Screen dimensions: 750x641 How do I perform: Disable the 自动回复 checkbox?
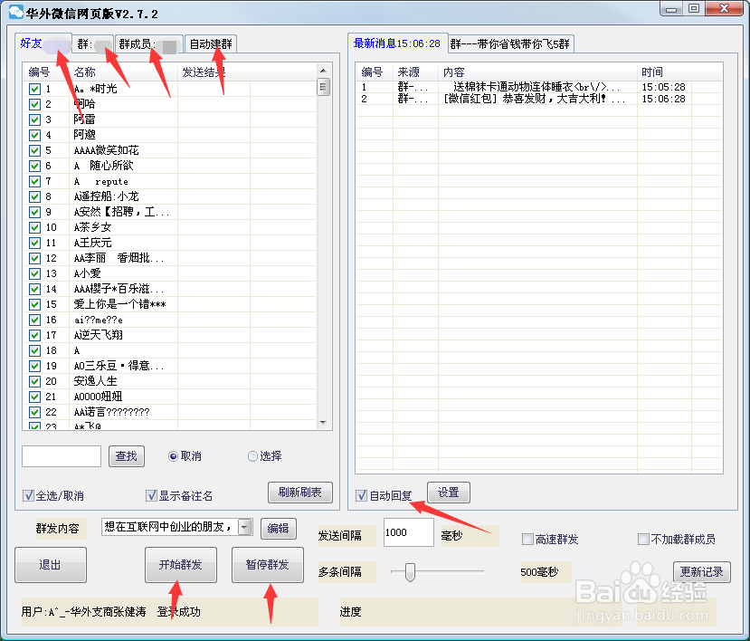362,495
